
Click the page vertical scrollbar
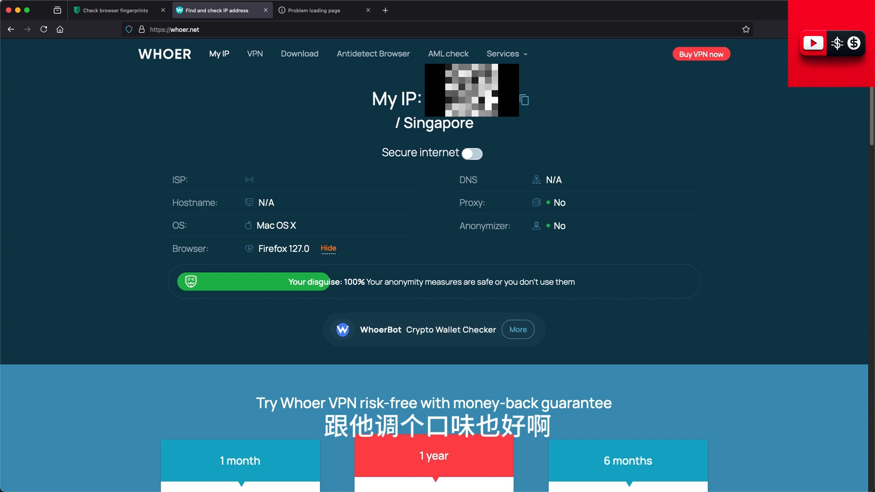click(x=871, y=116)
